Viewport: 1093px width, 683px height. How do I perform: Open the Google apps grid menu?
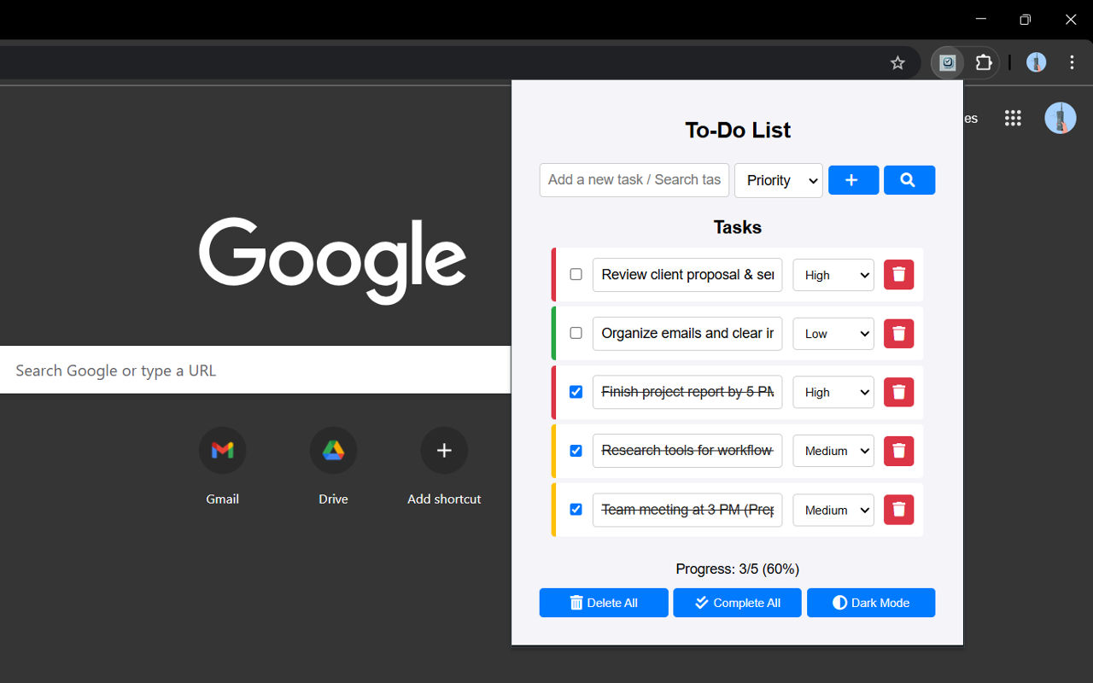pos(1013,118)
